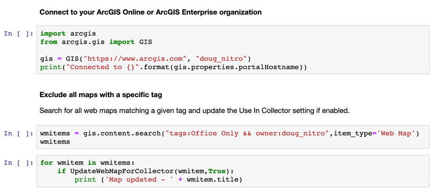The height and width of the screenshot is (191, 433).
Task: Place cursor on the "import arcgis" line
Action: 68,34
